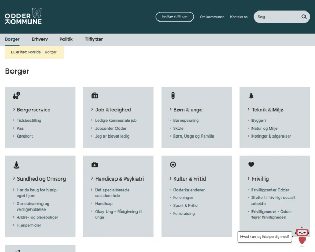Switch to the Erhverv tab

(x=39, y=39)
